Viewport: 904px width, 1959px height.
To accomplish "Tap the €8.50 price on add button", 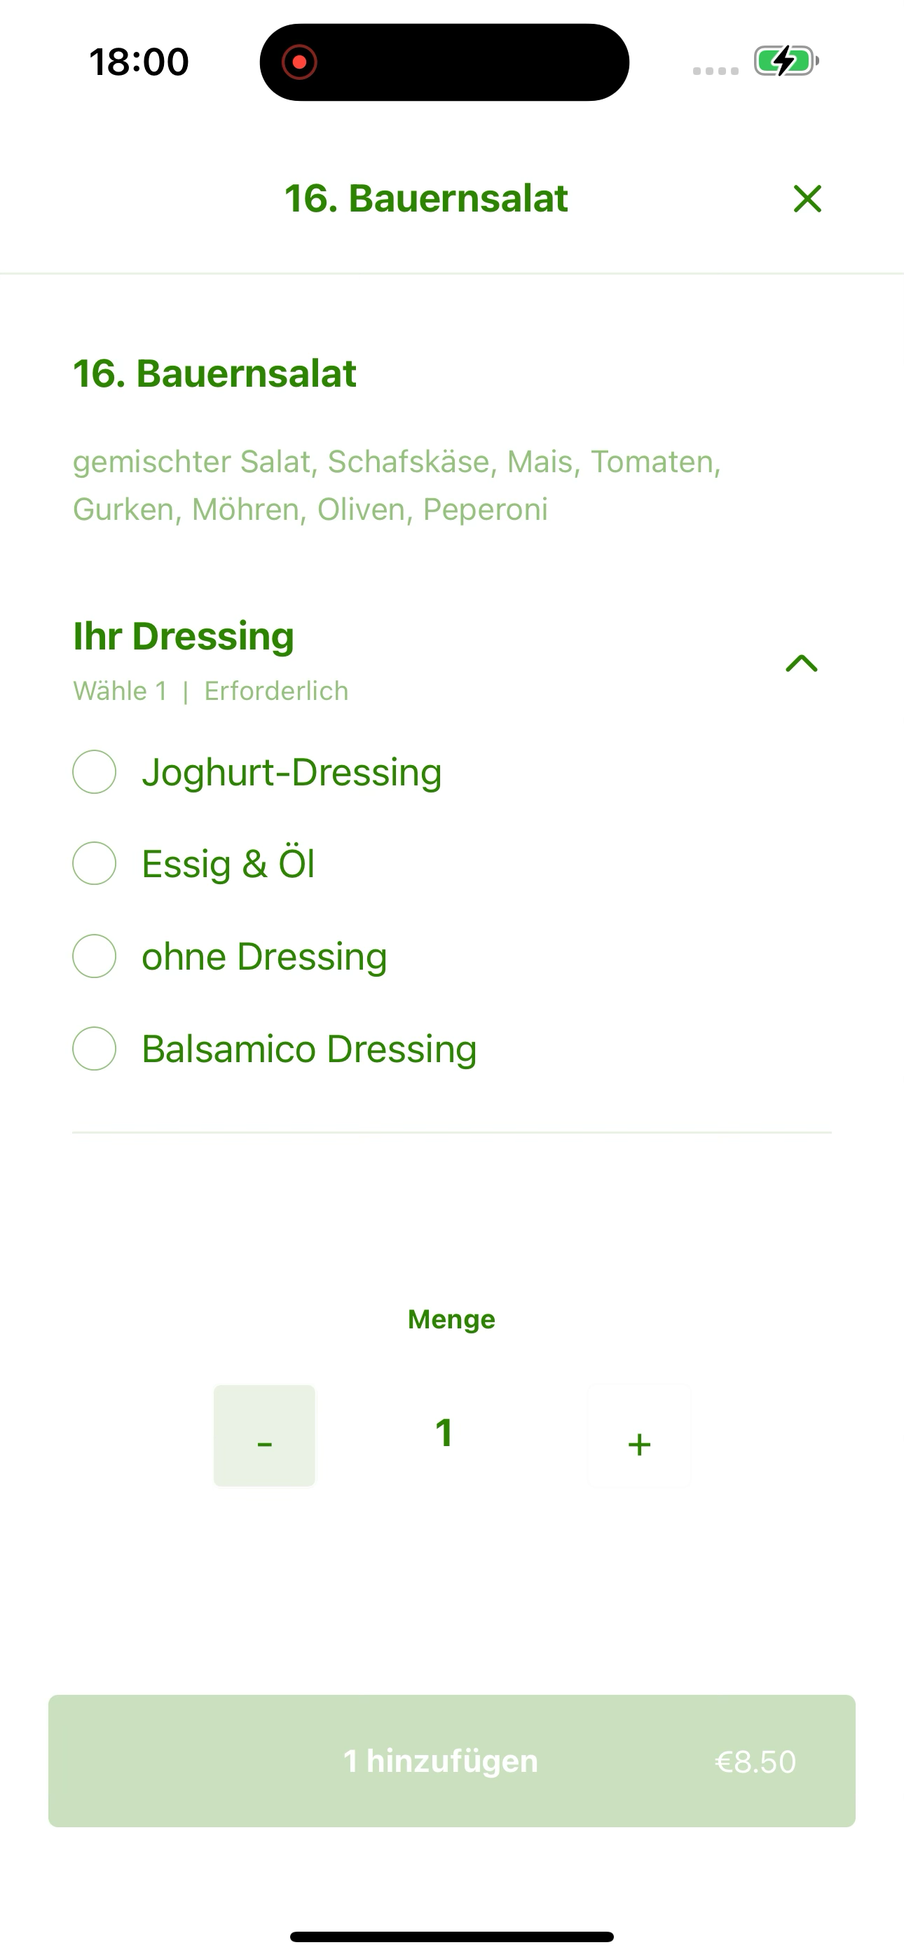I will 755,1761.
